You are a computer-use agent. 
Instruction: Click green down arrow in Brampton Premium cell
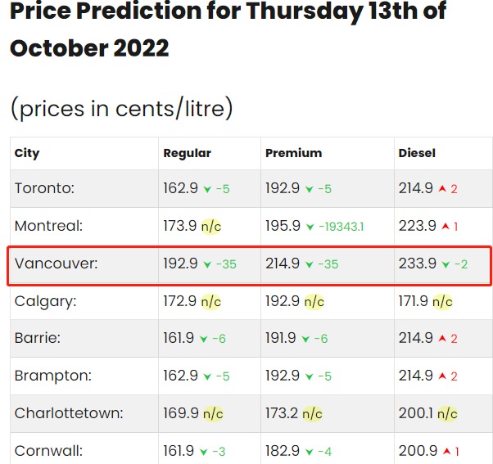click(310, 376)
